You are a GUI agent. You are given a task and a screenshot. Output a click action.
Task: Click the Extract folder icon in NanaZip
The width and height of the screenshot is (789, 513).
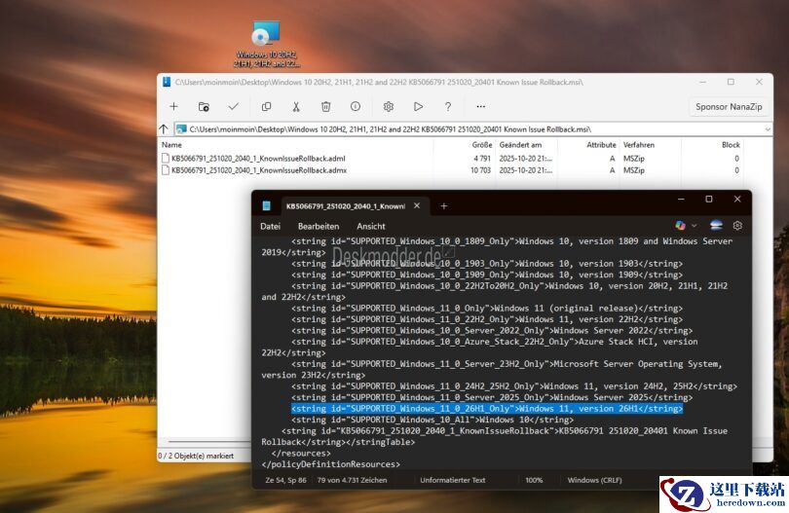coord(204,106)
